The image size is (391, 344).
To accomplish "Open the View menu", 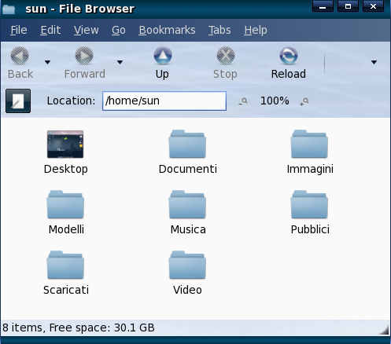I will (x=87, y=30).
